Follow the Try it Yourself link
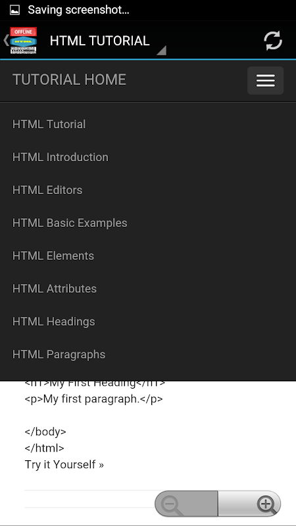Image resolution: width=296 pixels, height=526 pixels. coord(64,465)
